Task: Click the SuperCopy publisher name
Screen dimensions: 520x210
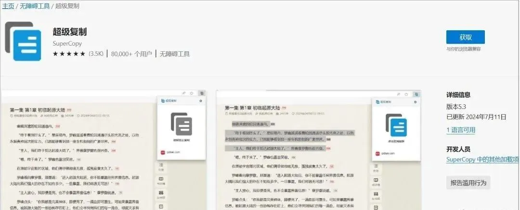Action: point(67,43)
